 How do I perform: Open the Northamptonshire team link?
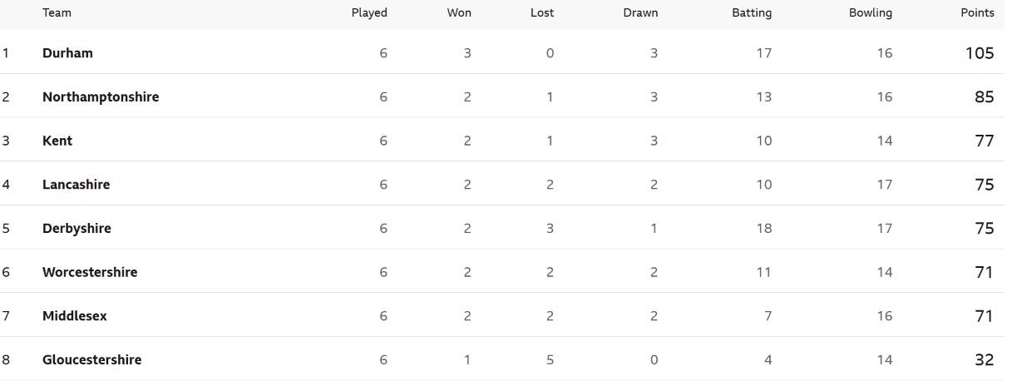point(101,96)
